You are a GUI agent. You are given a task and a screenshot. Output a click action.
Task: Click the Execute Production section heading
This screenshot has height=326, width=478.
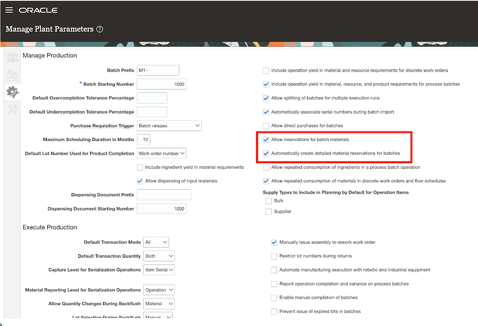coord(50,227)
